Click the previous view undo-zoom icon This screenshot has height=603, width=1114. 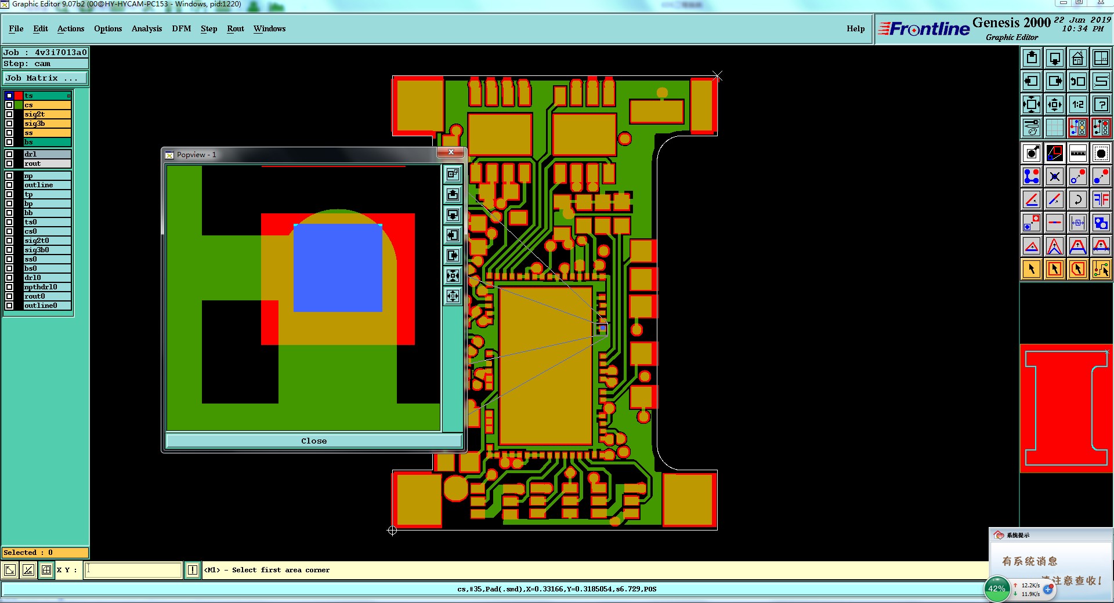(x=1078, y=81)
